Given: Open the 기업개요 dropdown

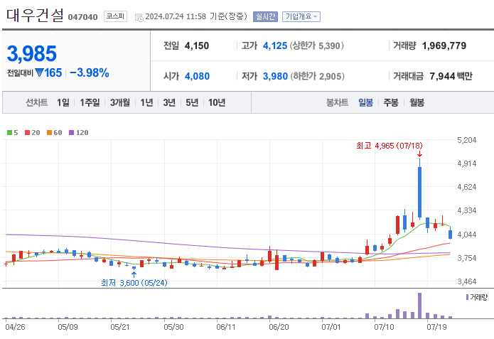Looking at the screenshot, I should click(301, 16).
